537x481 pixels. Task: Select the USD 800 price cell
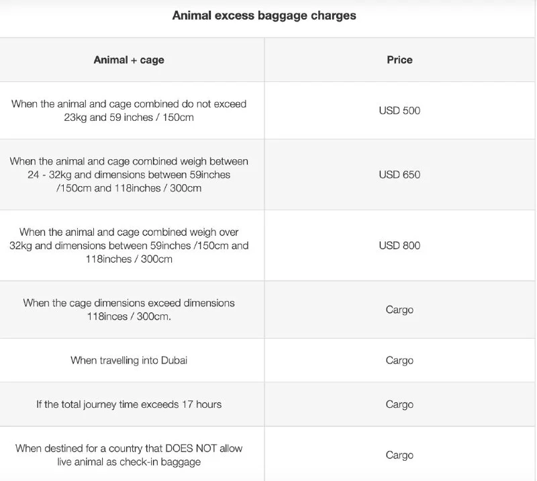399,245
